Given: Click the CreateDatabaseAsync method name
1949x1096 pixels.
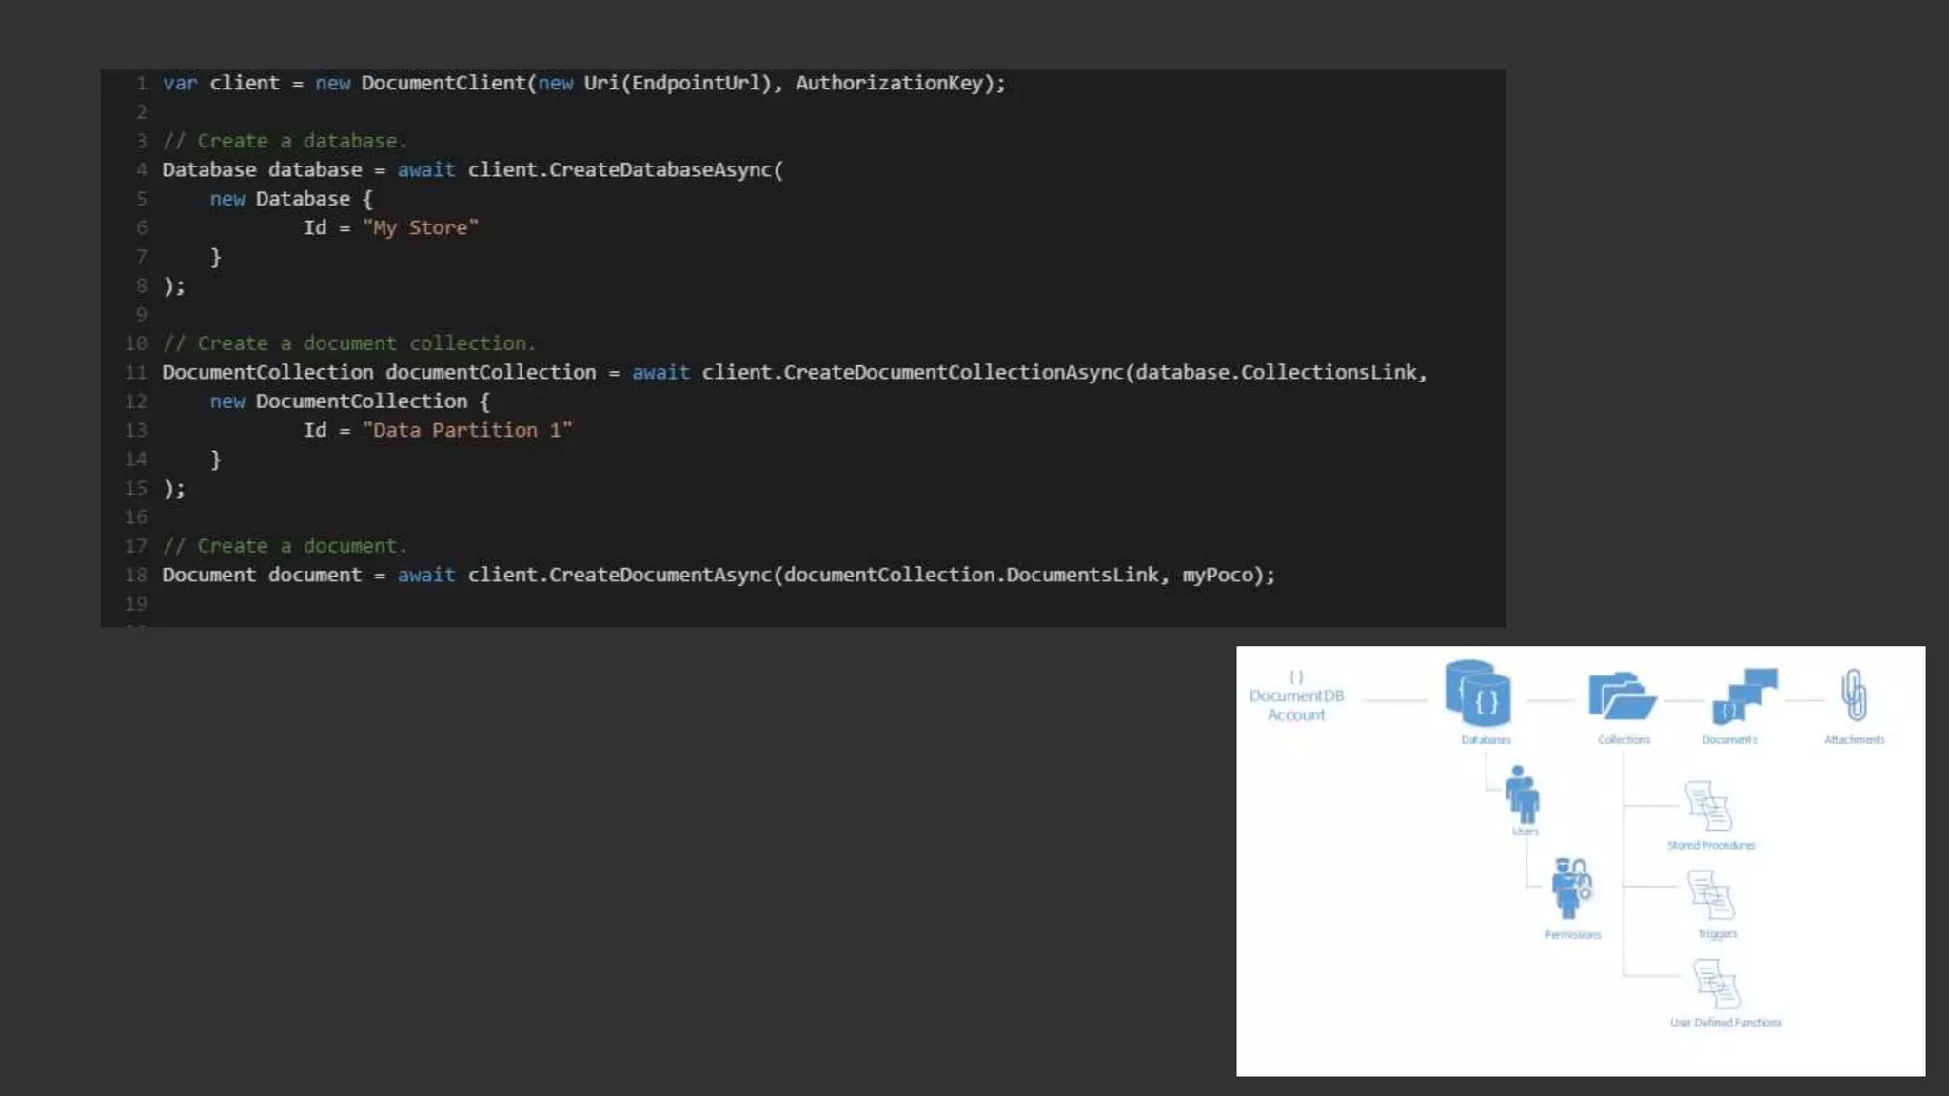Looking at the screenshot, I should point(660,169).
